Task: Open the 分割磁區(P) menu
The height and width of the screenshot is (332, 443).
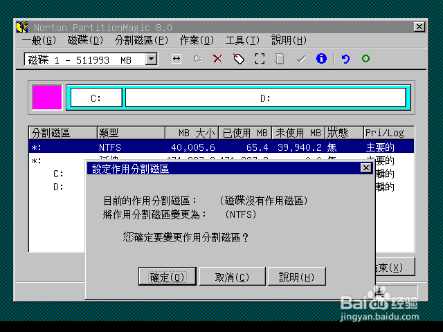Action: (141, 40)
